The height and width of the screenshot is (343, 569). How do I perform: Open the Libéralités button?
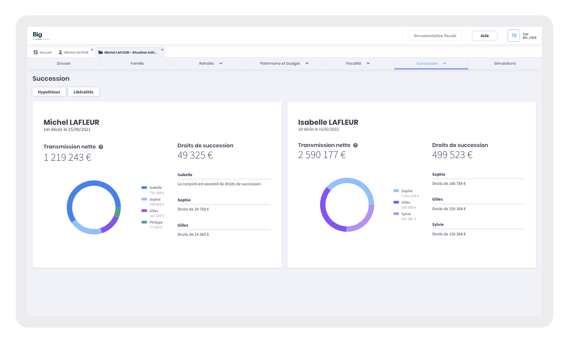click(x=83, y=92)
